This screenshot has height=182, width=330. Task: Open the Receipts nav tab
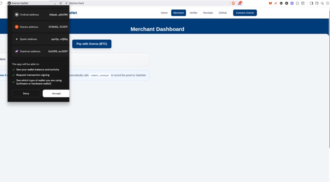point(208,13)
